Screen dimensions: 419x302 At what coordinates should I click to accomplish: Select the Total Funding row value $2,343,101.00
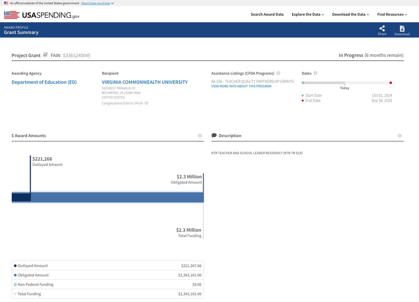click(190, 294)
